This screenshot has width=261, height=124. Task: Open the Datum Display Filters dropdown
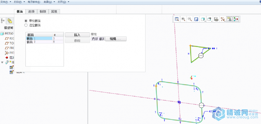point(223,19)
